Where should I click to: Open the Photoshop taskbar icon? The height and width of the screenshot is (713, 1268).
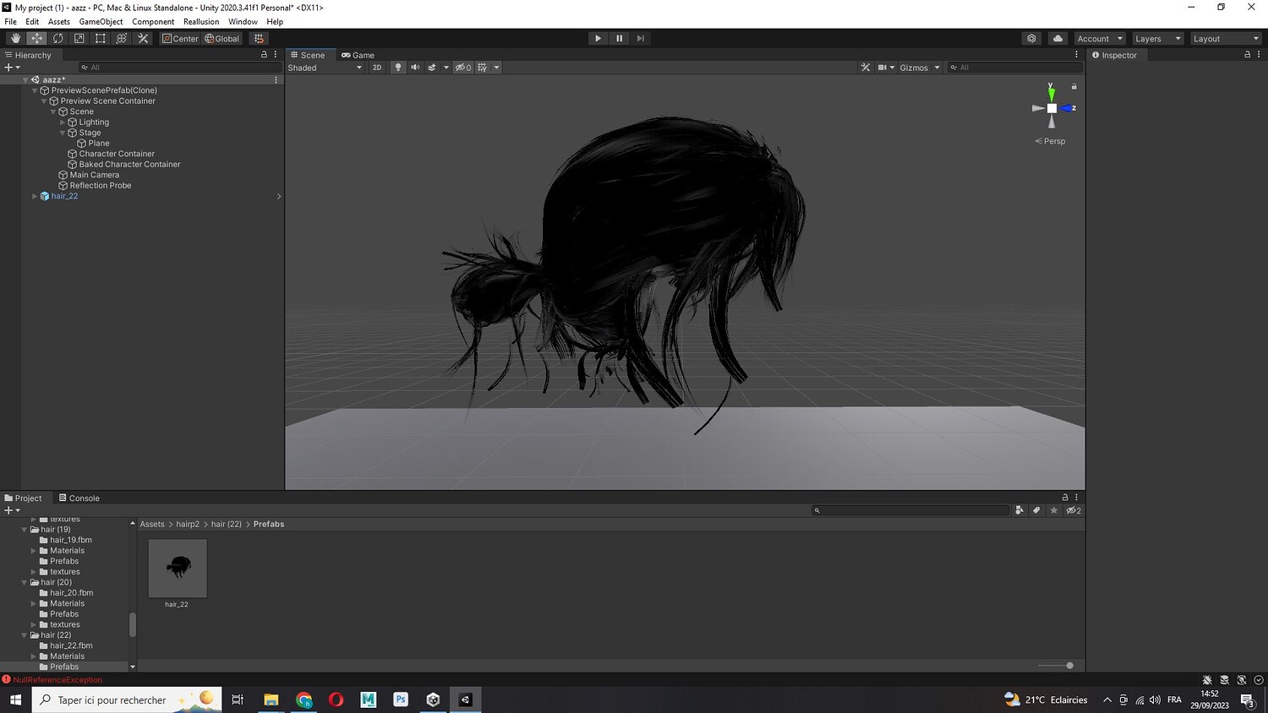(x=401, y=699)
